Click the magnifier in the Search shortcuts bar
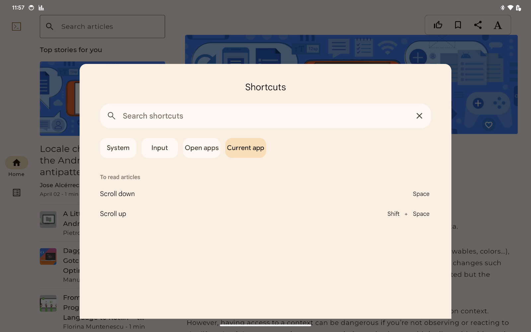 pyautogui.click(x=112, y=116)
